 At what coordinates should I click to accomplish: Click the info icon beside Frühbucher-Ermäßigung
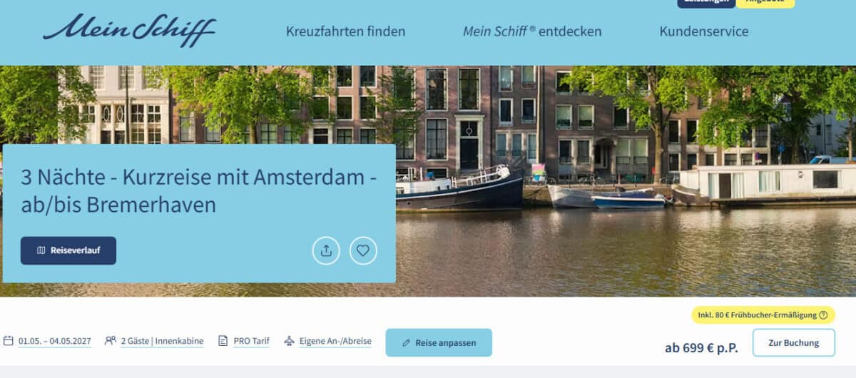[x=823, y=315]
